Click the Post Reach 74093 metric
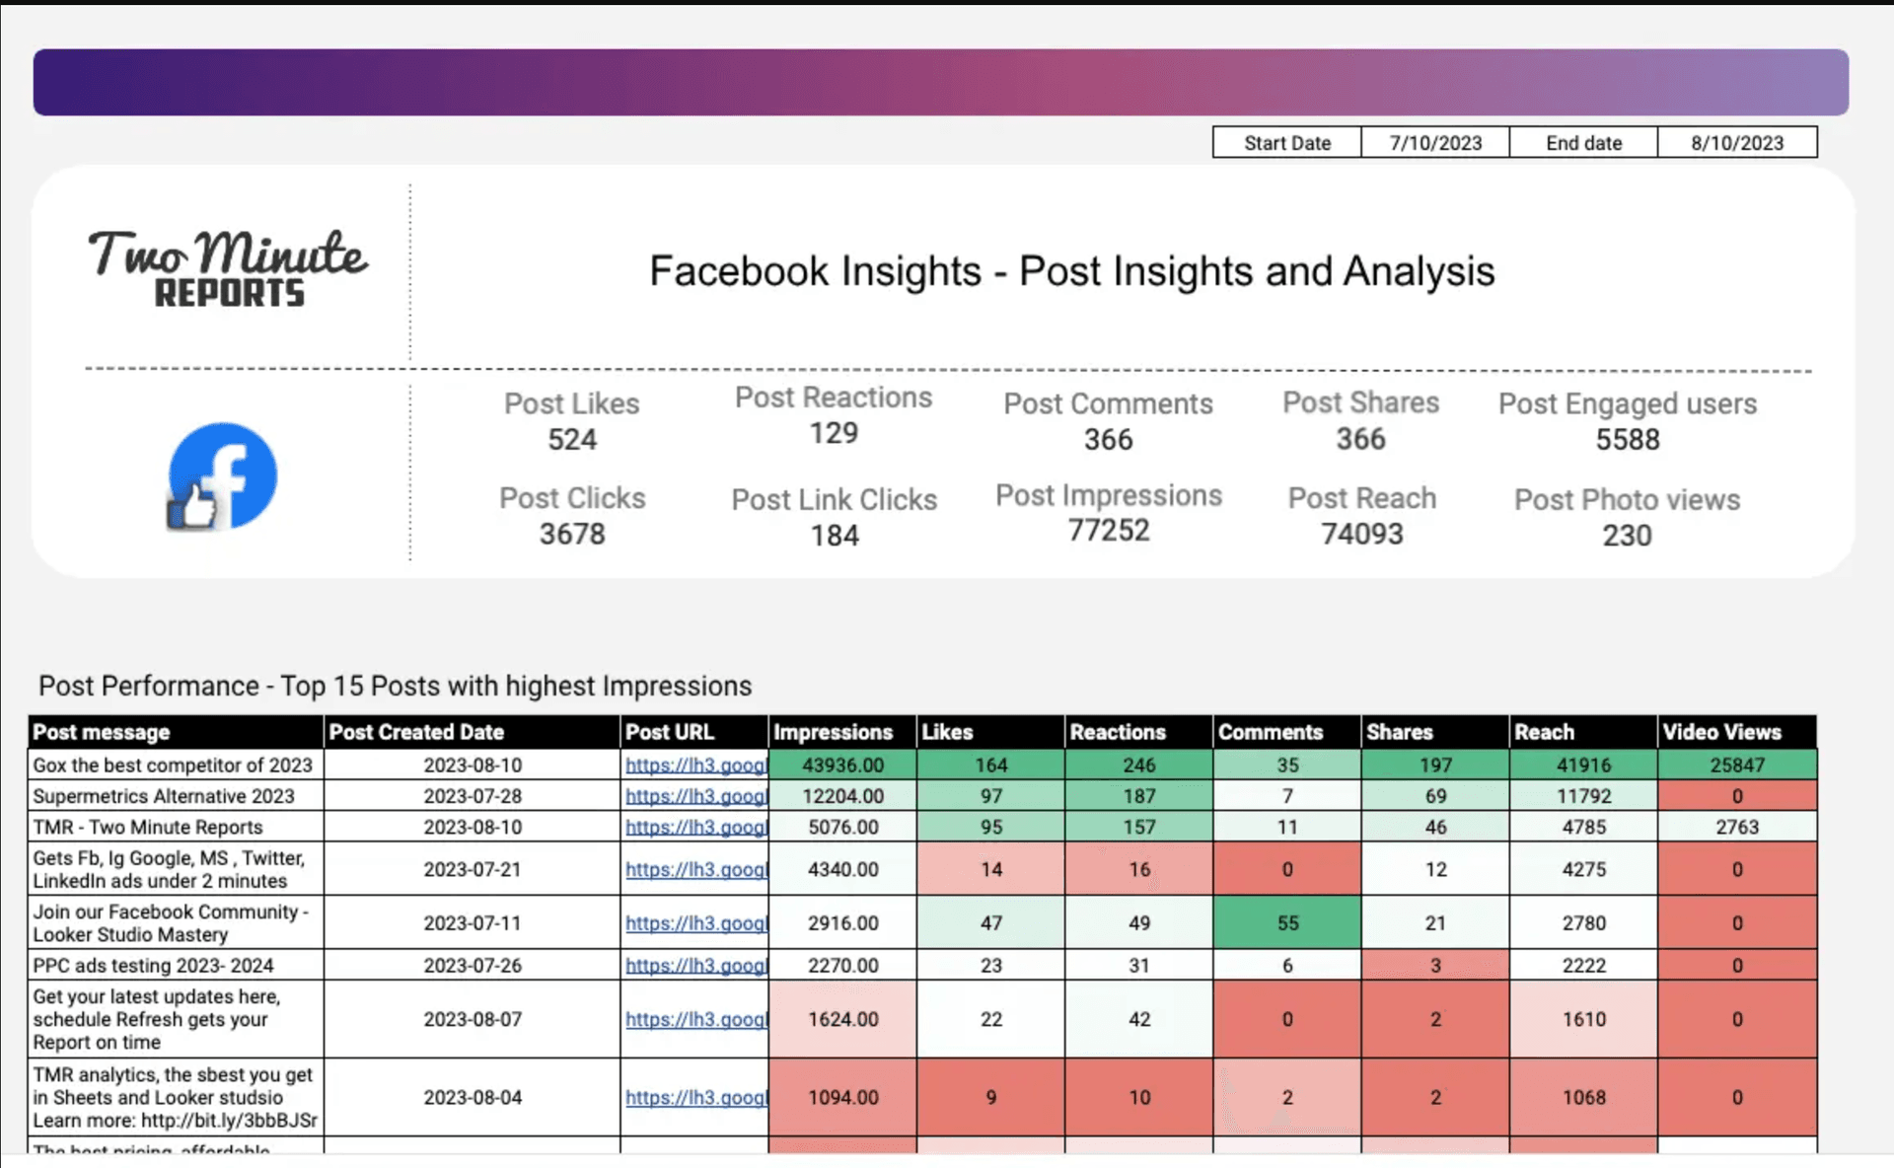Screen dimensions: 1894x1168 click(1362, 516)
